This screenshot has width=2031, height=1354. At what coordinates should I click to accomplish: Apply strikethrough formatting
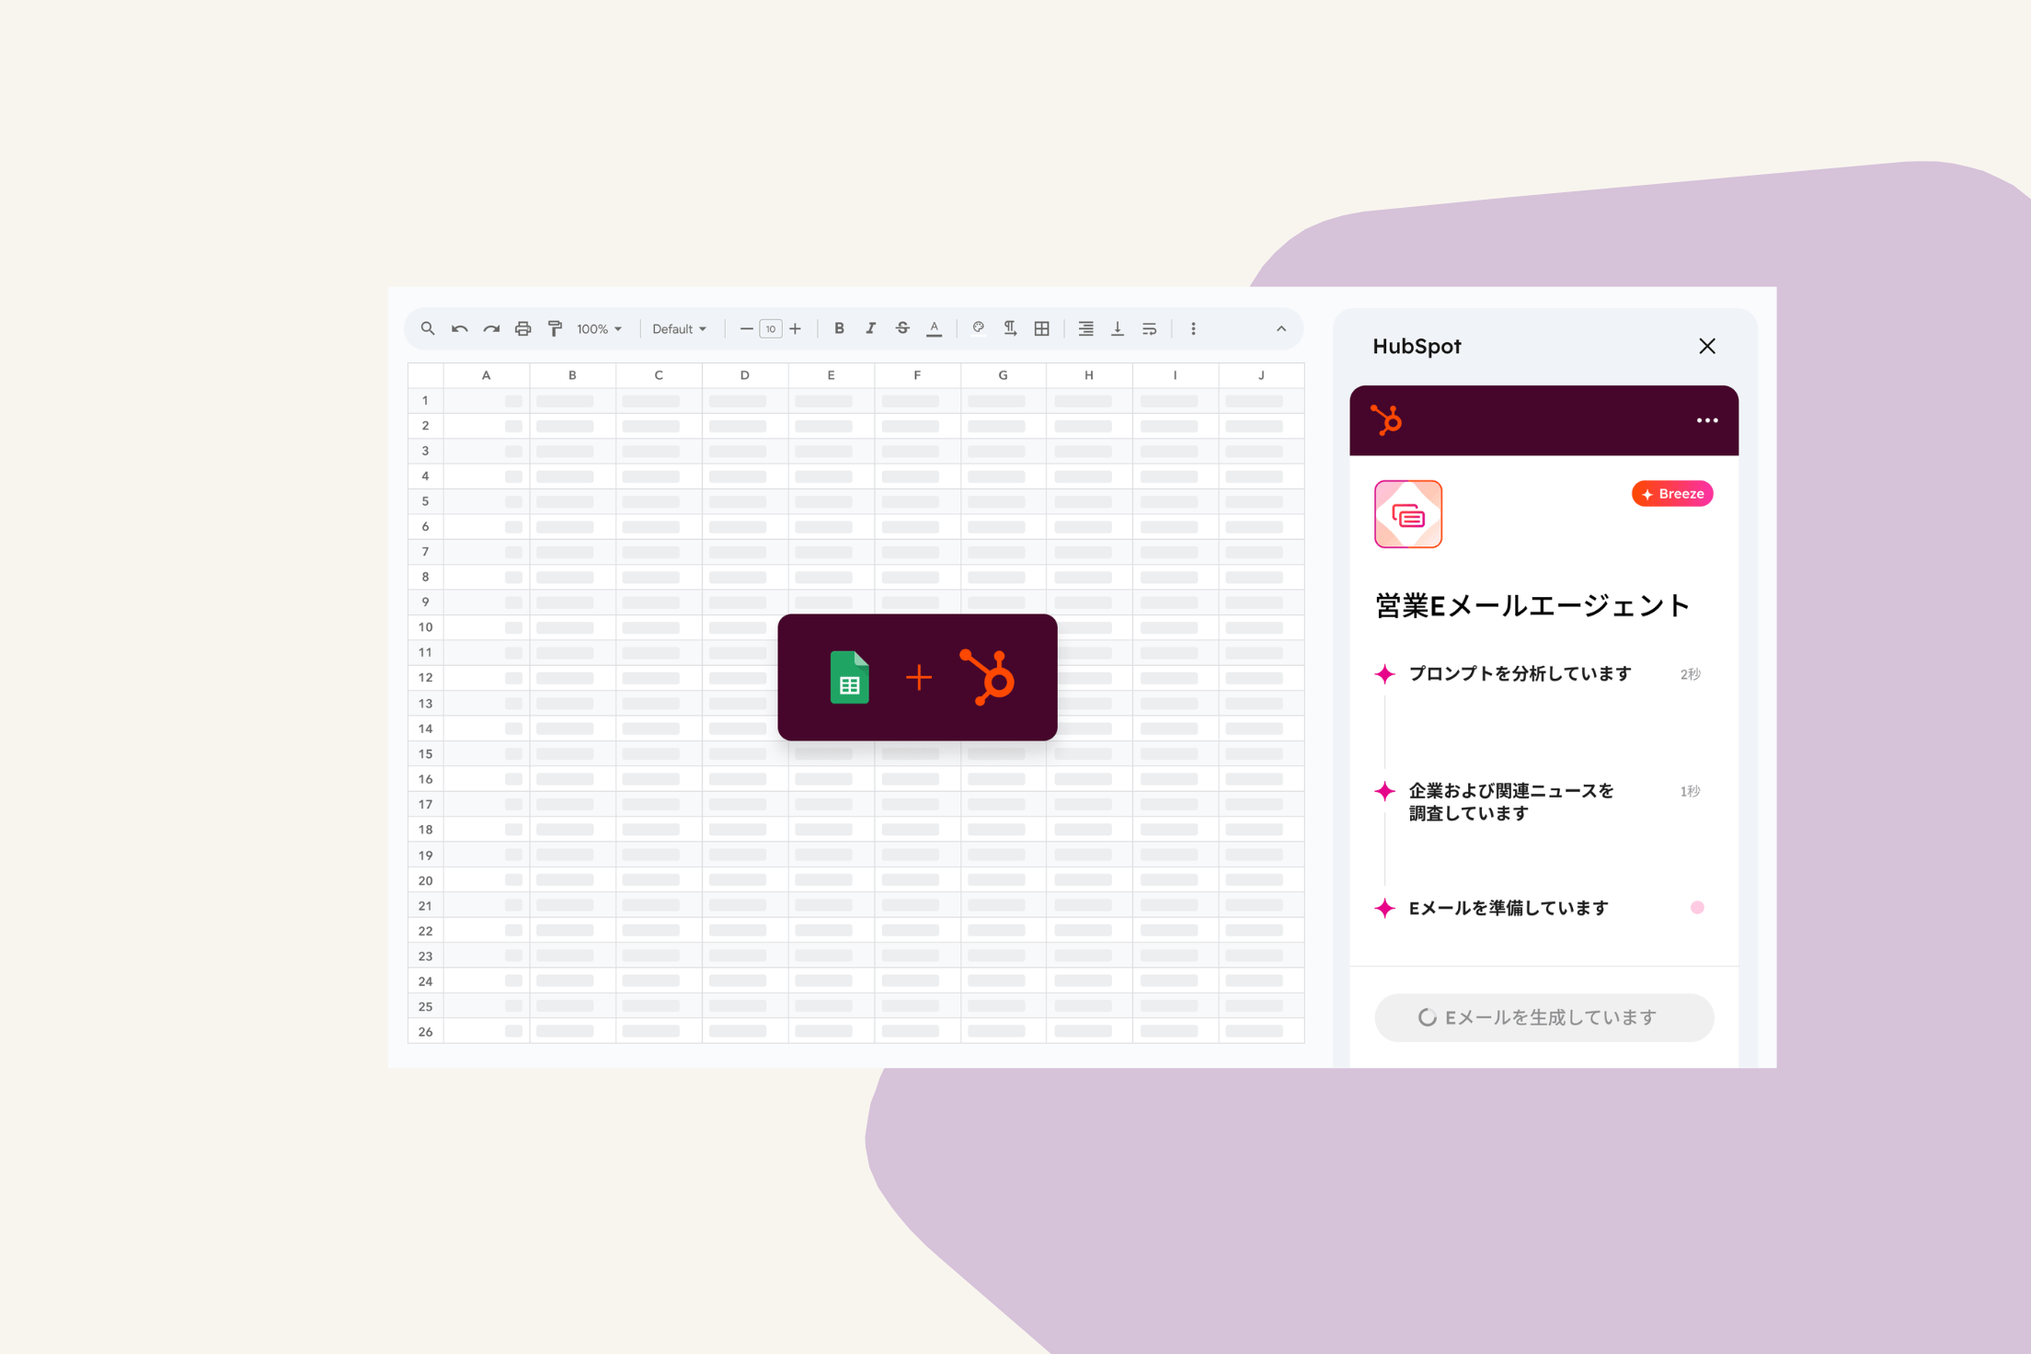point(902,328)
